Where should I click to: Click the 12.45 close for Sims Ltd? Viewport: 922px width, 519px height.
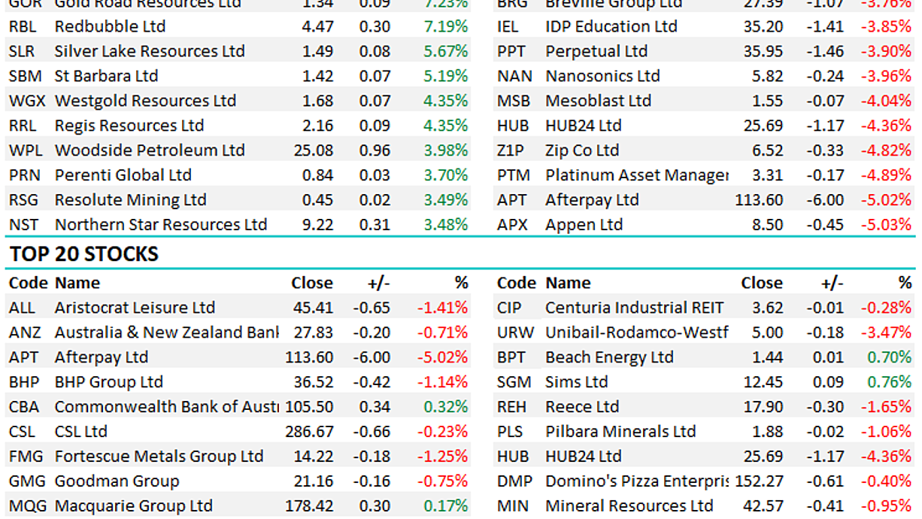763,382
